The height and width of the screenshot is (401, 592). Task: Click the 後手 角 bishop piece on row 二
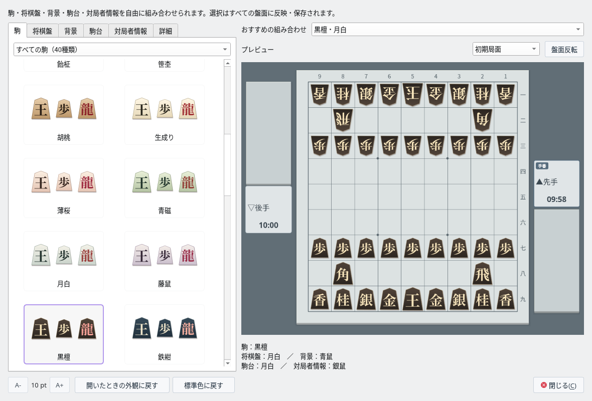[482, 120]
